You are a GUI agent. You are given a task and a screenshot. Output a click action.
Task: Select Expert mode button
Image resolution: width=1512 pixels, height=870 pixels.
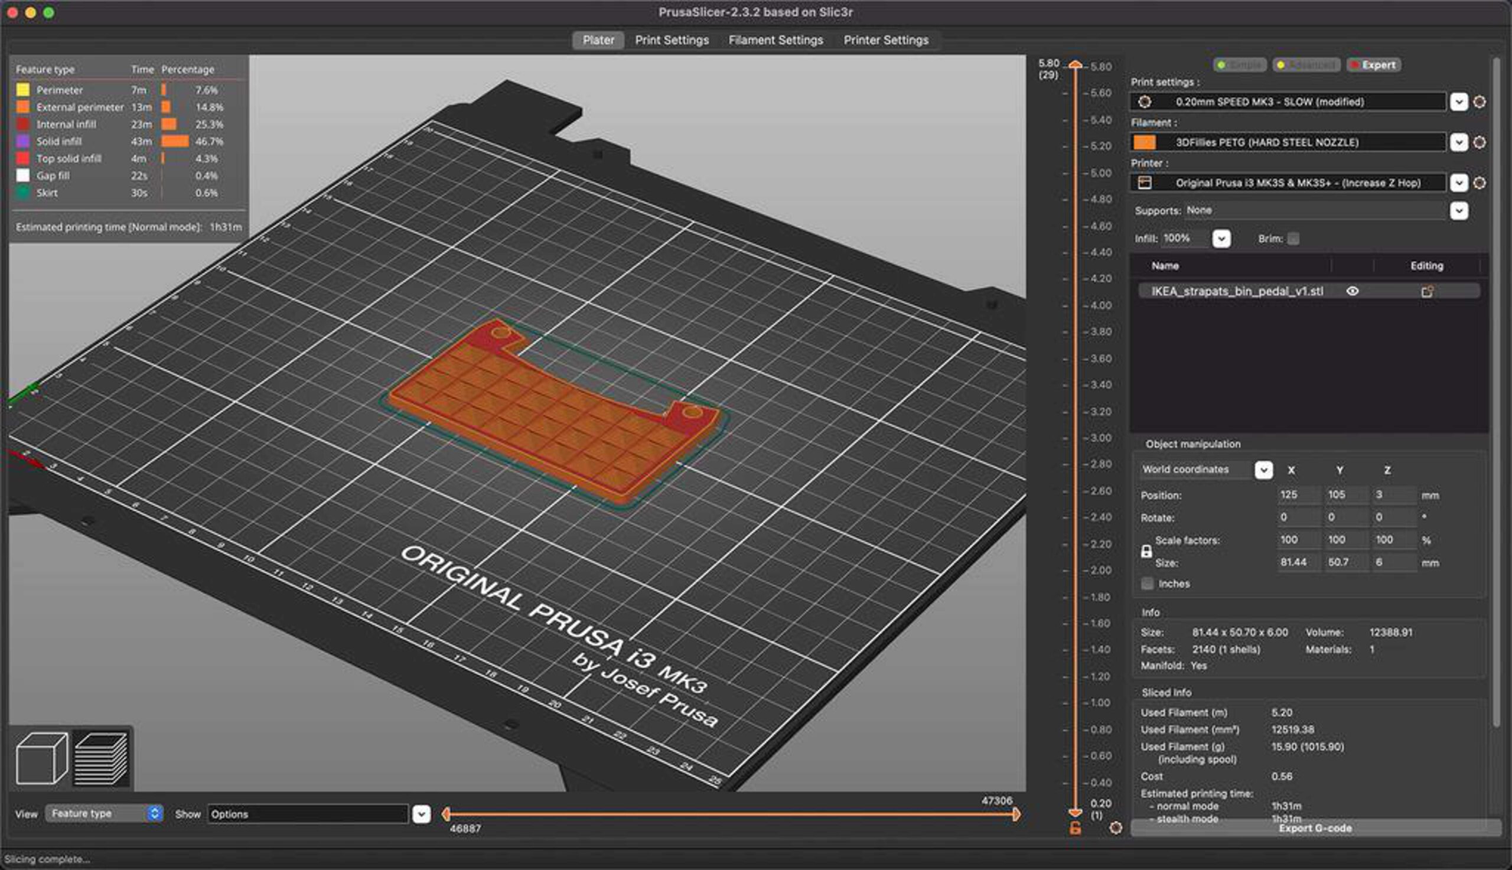(x=1373, y=64)
